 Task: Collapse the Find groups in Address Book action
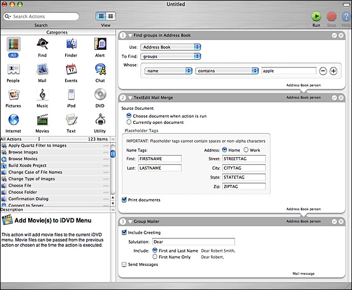(130, 35)
